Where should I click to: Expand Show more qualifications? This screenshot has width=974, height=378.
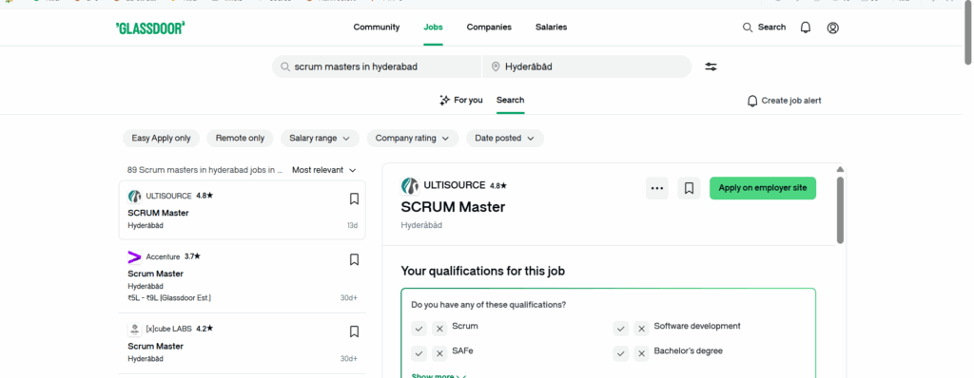click(438, 375)
